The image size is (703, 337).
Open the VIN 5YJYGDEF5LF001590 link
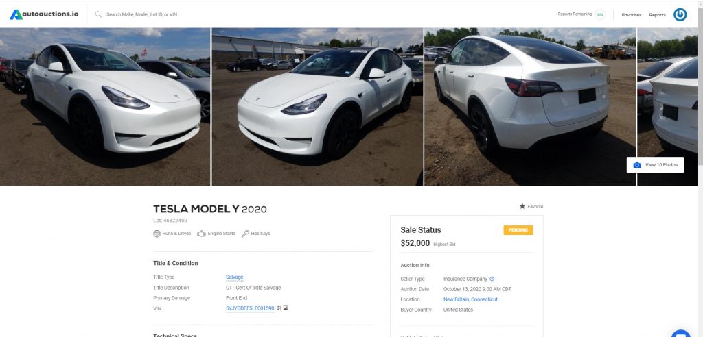[x=250, y=308]
